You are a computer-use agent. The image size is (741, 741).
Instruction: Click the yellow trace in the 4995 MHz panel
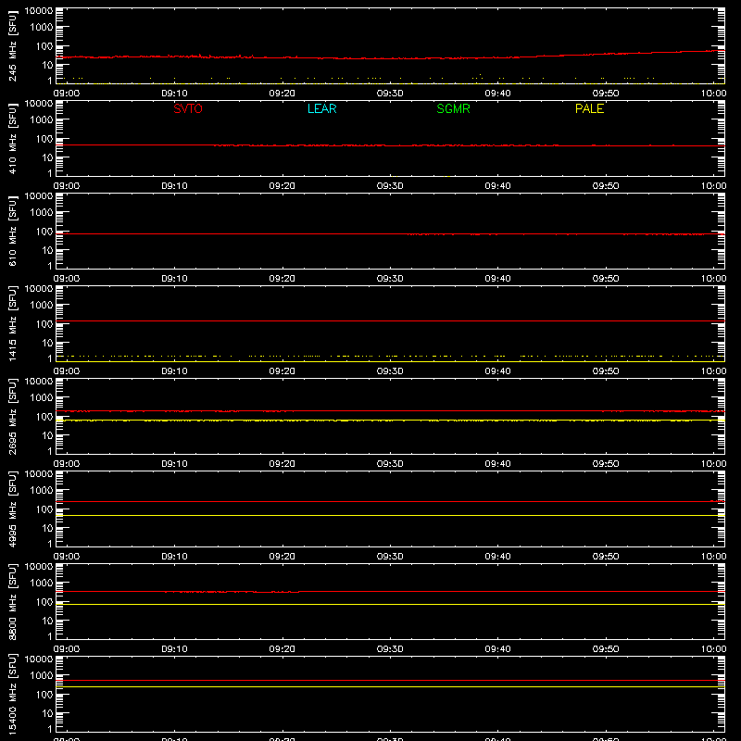[390, 516]
